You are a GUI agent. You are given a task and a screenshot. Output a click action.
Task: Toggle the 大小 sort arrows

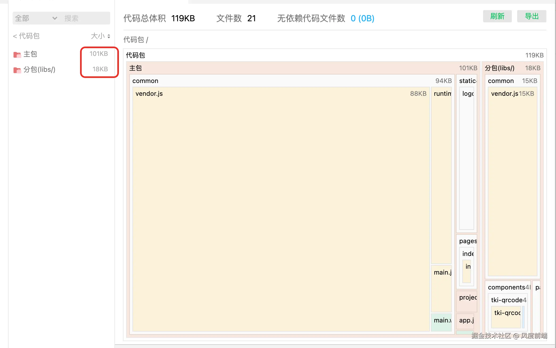click(x=109, y=36)
